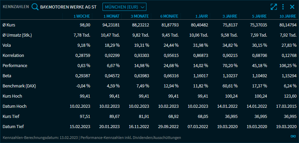
Task: Click the Performance row label
Action: [15, 65]
